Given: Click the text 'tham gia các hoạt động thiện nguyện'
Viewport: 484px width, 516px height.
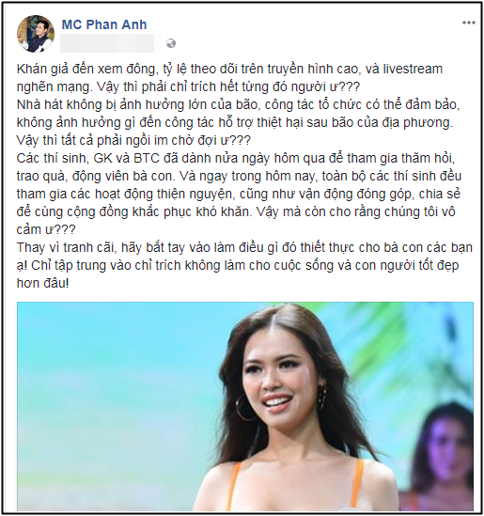Looking at the screenshot, I should (x=124, y=194).
